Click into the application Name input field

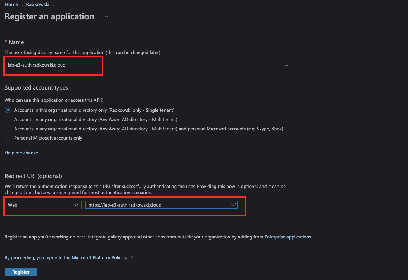point(148,65)
